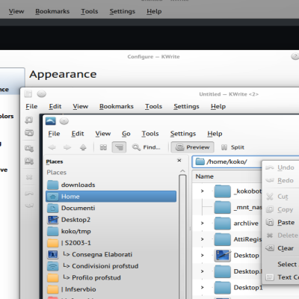Select Desktop2 in Places panel
299x299 pixels.
tap(111, 220)
